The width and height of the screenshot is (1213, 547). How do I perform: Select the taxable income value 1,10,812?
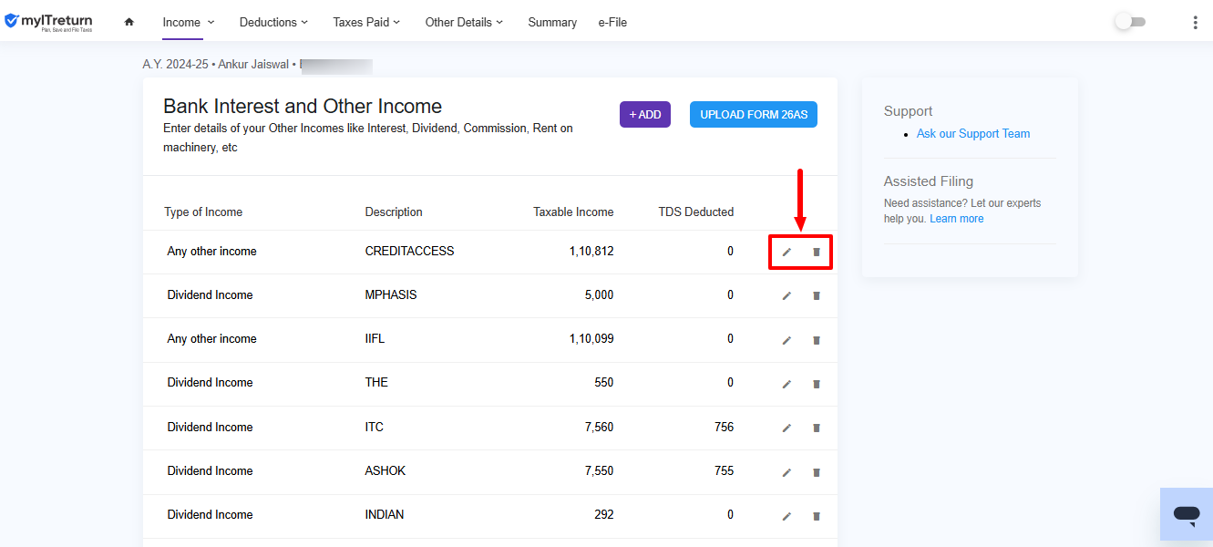tap(591, 251)
